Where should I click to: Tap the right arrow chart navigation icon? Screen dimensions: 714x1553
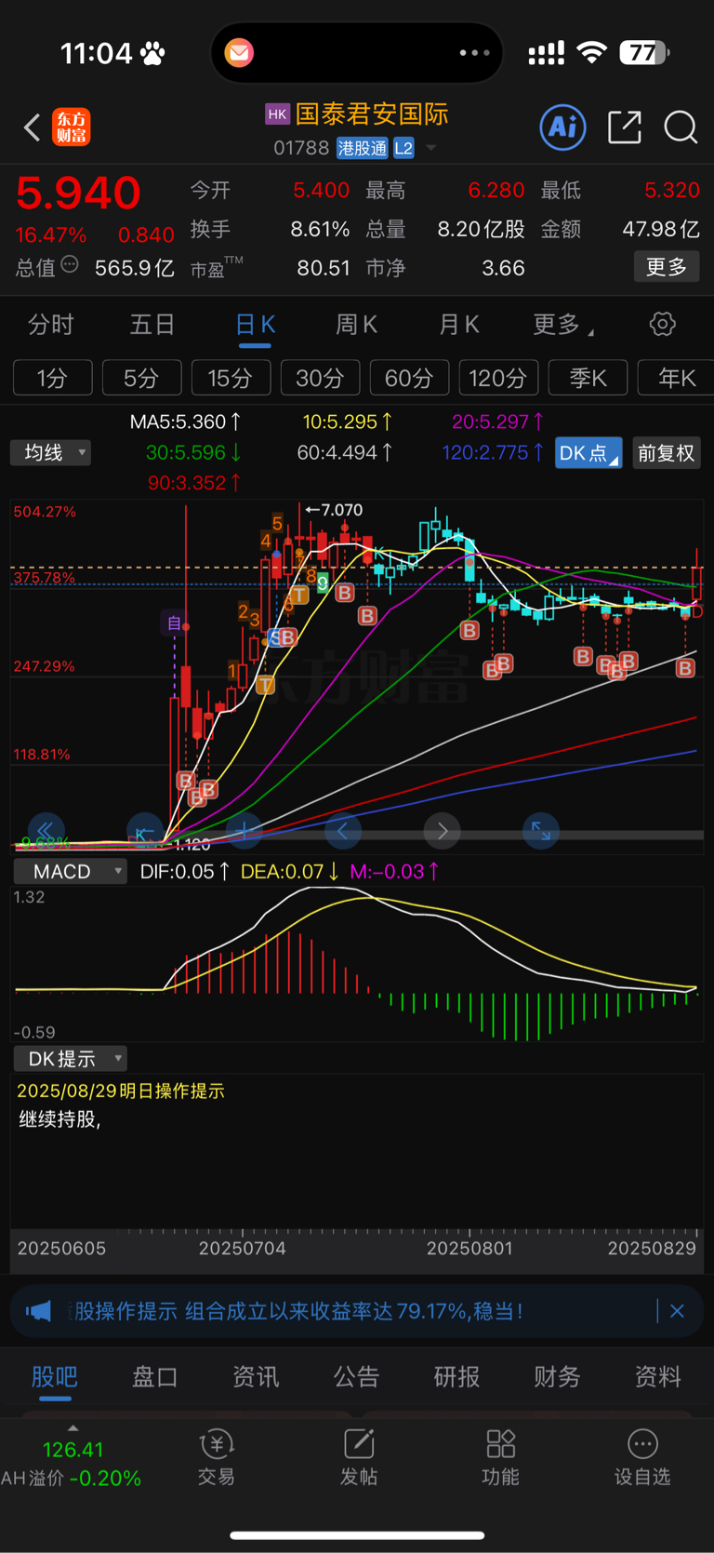click(443, 830)
